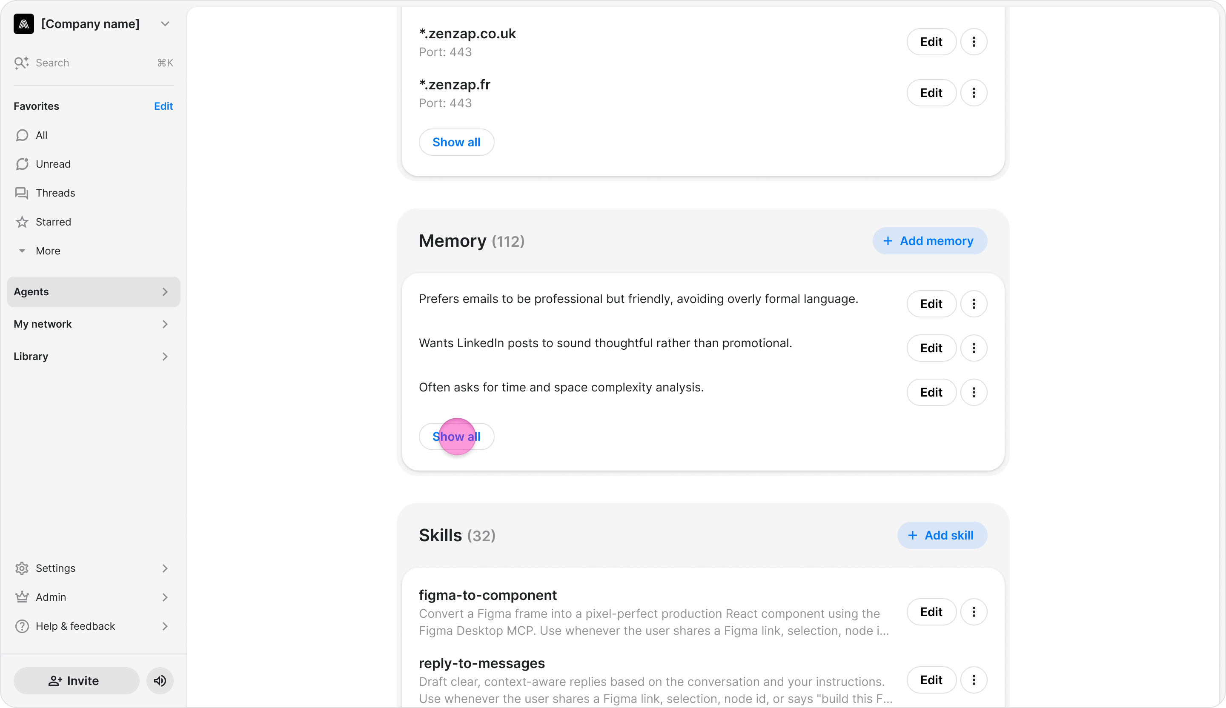Expand the Agents section
This screenshot has width=1226, height=708.
coord(93,292)
